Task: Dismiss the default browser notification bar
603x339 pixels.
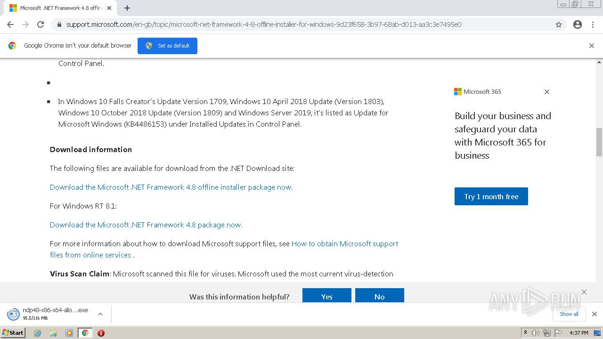Action: click(592, 46)
